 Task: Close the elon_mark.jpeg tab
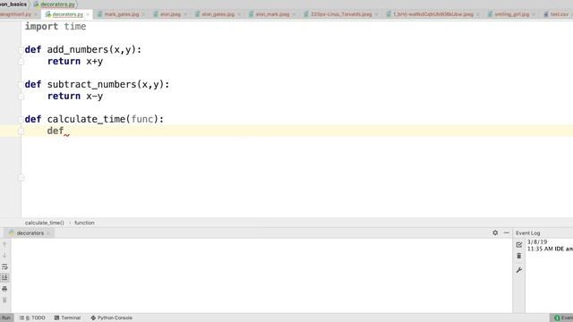click(x=294, y=14)
